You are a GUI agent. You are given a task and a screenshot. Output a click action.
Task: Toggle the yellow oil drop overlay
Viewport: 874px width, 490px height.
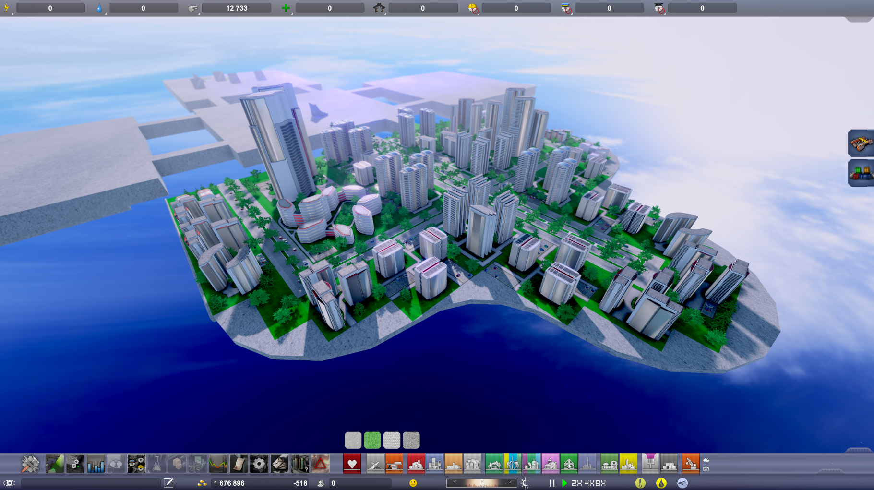pos(661,483)
